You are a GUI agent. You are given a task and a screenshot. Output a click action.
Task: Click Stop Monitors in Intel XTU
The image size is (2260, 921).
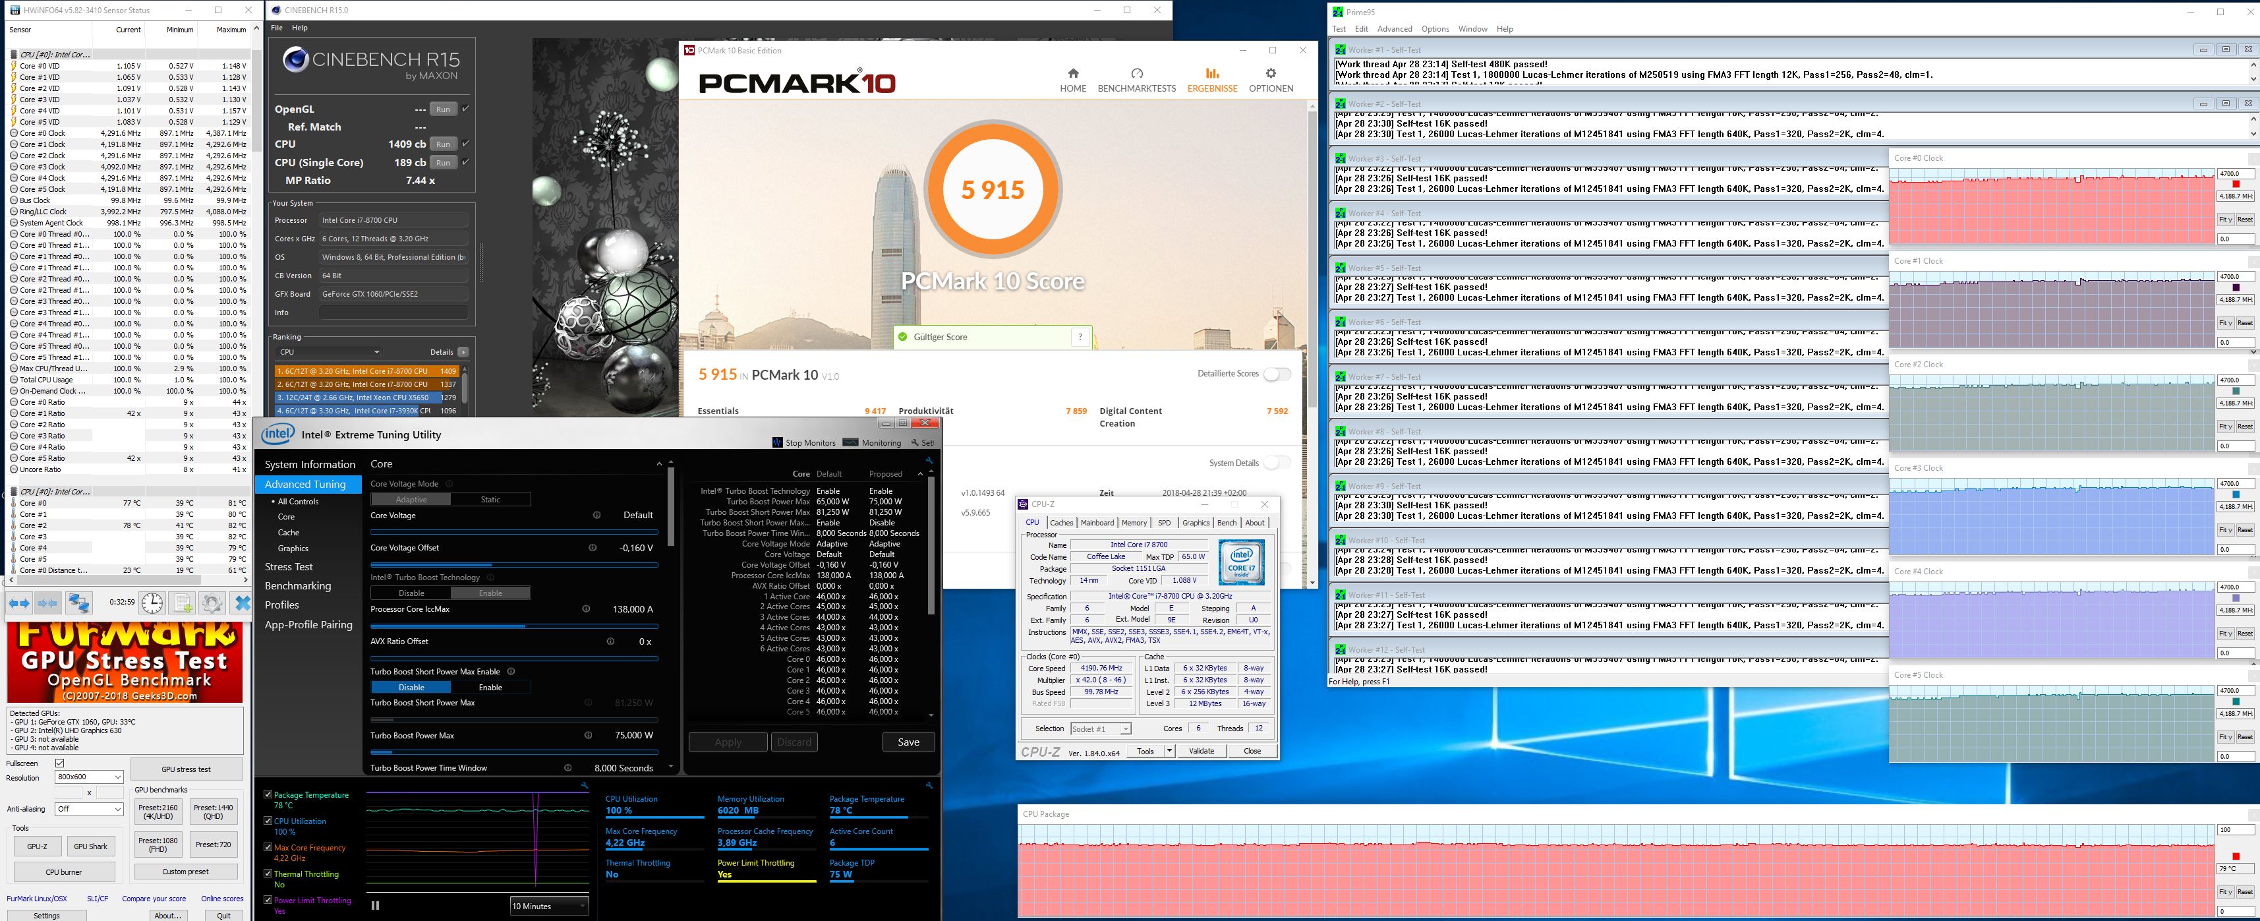tap(803, 442)
